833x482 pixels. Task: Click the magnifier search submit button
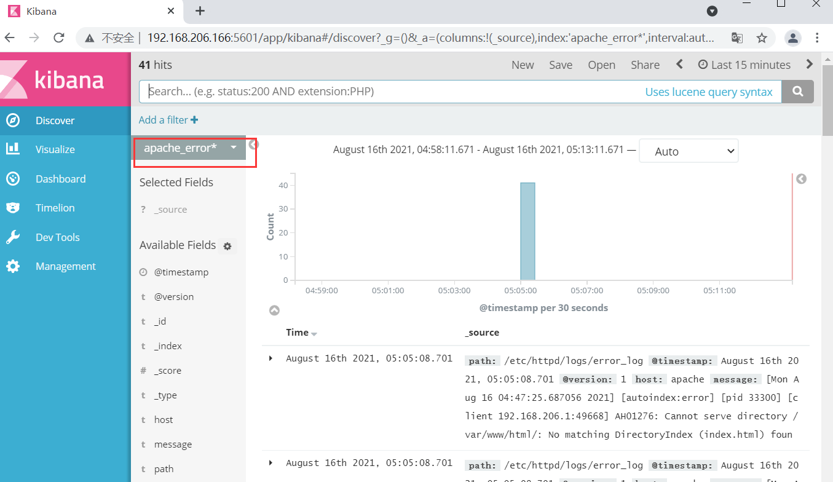(x=797, y=92)
